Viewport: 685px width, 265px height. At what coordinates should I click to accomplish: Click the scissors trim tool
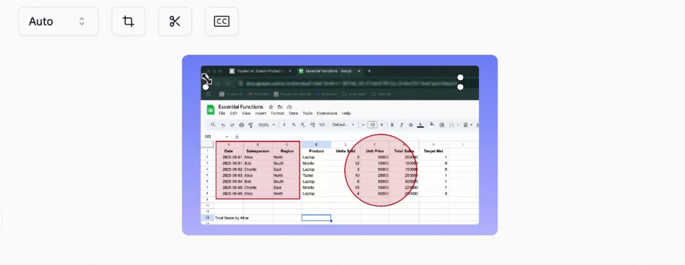point(175,22)
